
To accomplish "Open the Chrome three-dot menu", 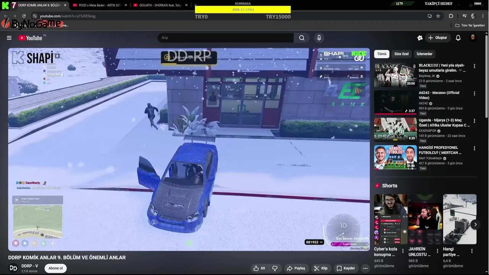I will (483, 16).
